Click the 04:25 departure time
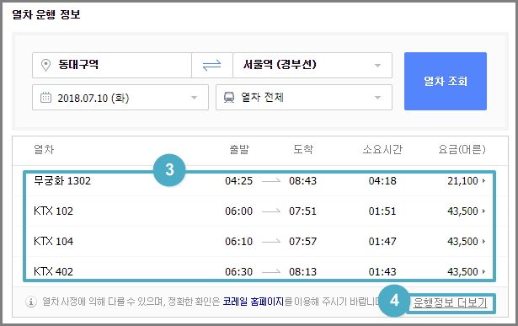This screenshot has width=518, height=326. click(x=239, y=180)
